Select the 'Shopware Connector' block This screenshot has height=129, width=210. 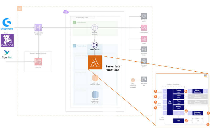(x=198, y=113)
